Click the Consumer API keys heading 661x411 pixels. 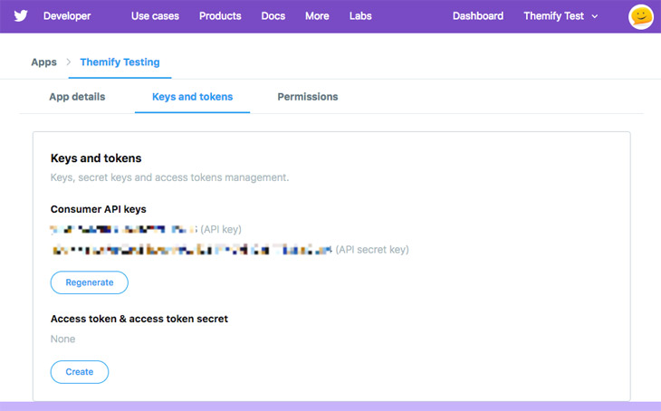(x=98, y=209)
